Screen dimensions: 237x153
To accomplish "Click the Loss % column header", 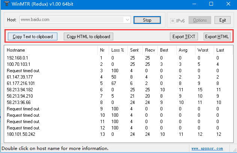I will [117, 50].
